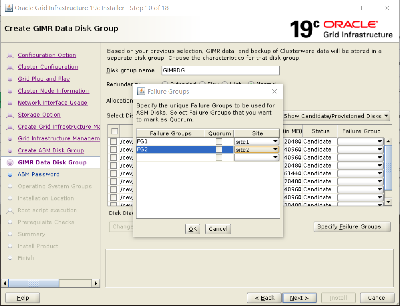Open the empty Site dropdown in third row
This screenshot has height=306, width=400.
coord(257,158)
